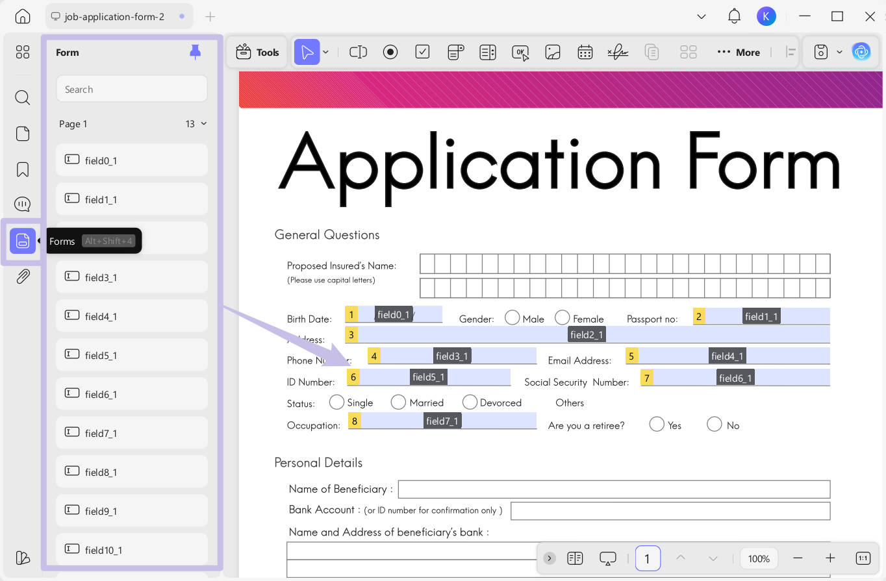Screen dimensions: 886x581
Task: Choose Single for marital status
Action: 336,402
